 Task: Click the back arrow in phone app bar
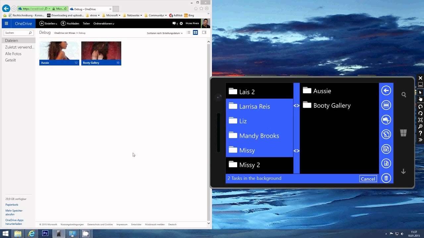pos(386,91)
